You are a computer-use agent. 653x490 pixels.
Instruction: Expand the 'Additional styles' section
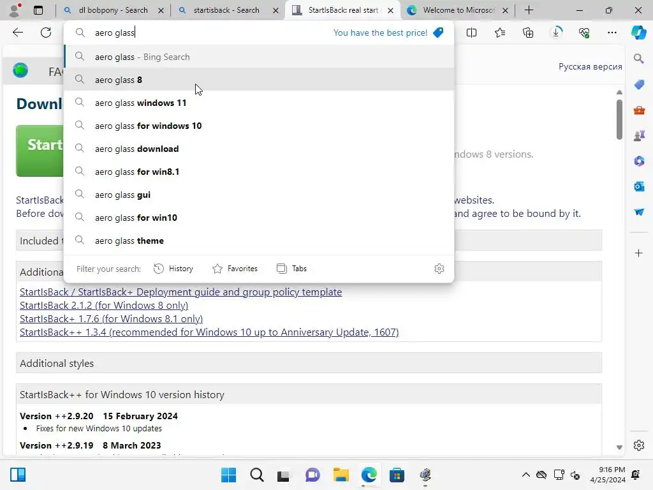(x=309, y=363)
